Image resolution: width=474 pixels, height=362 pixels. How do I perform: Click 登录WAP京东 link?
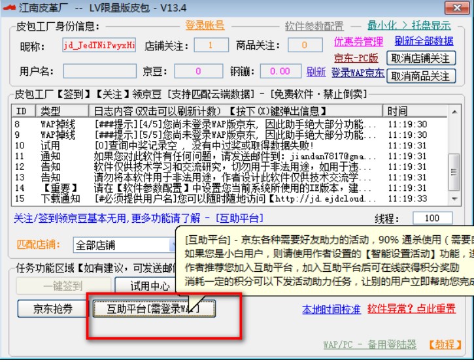click(x=358, y=73)
